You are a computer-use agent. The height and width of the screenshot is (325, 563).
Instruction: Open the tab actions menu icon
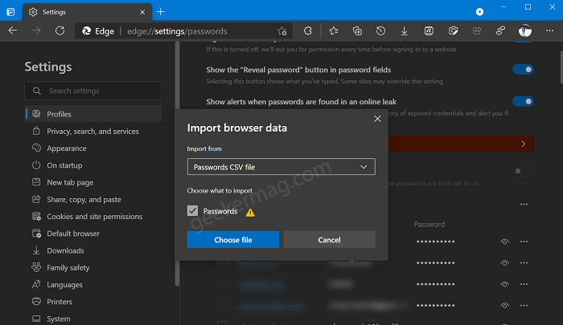[10, 12]
